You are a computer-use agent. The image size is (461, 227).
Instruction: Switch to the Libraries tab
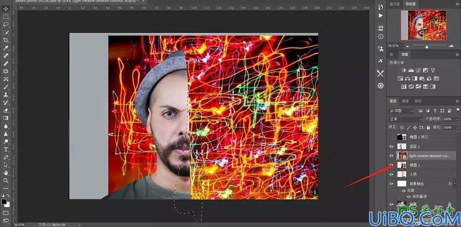(391, 55)
